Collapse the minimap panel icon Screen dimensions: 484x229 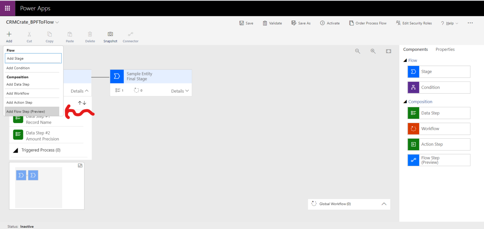point(80,165)
